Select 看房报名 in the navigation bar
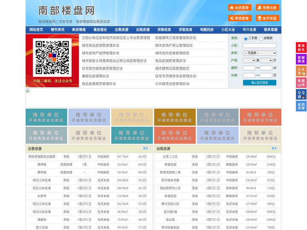The width and height of the screenshot is (307, 230). tap(100, 30)
